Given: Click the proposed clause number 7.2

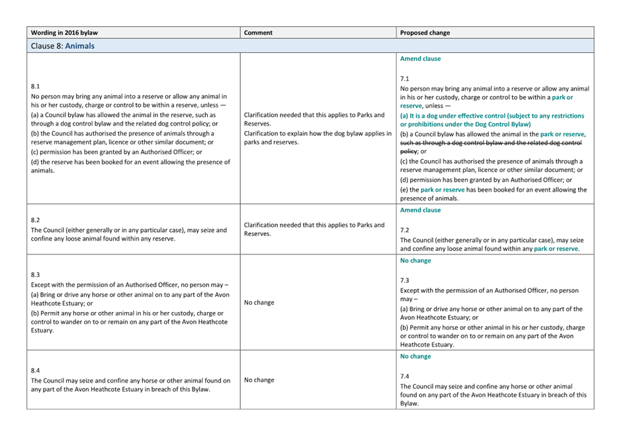Looking at the screenshot, I should point(404,229).
